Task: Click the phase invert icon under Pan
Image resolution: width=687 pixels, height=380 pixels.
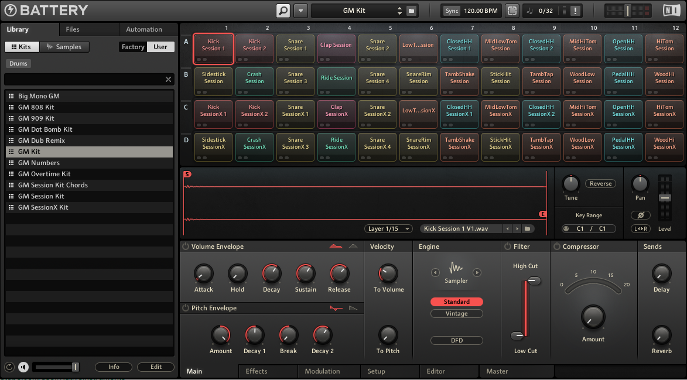Action: tap(640, 215)
